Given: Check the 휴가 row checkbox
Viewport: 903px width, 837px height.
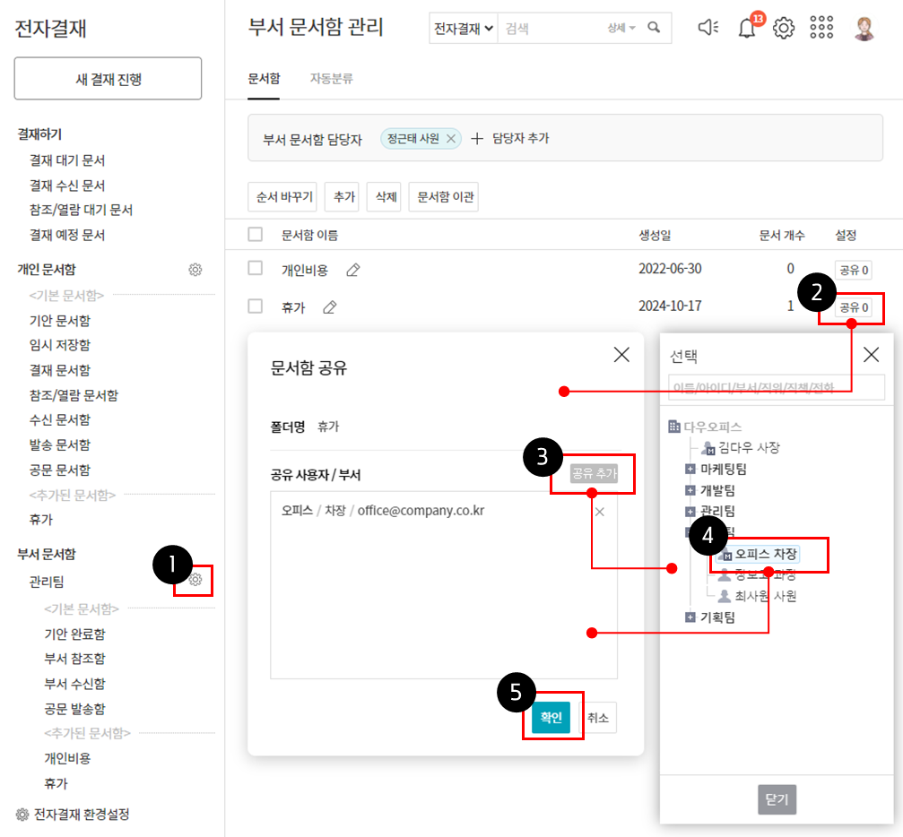Looking at the screenshot, I should (x=256, y=306).
